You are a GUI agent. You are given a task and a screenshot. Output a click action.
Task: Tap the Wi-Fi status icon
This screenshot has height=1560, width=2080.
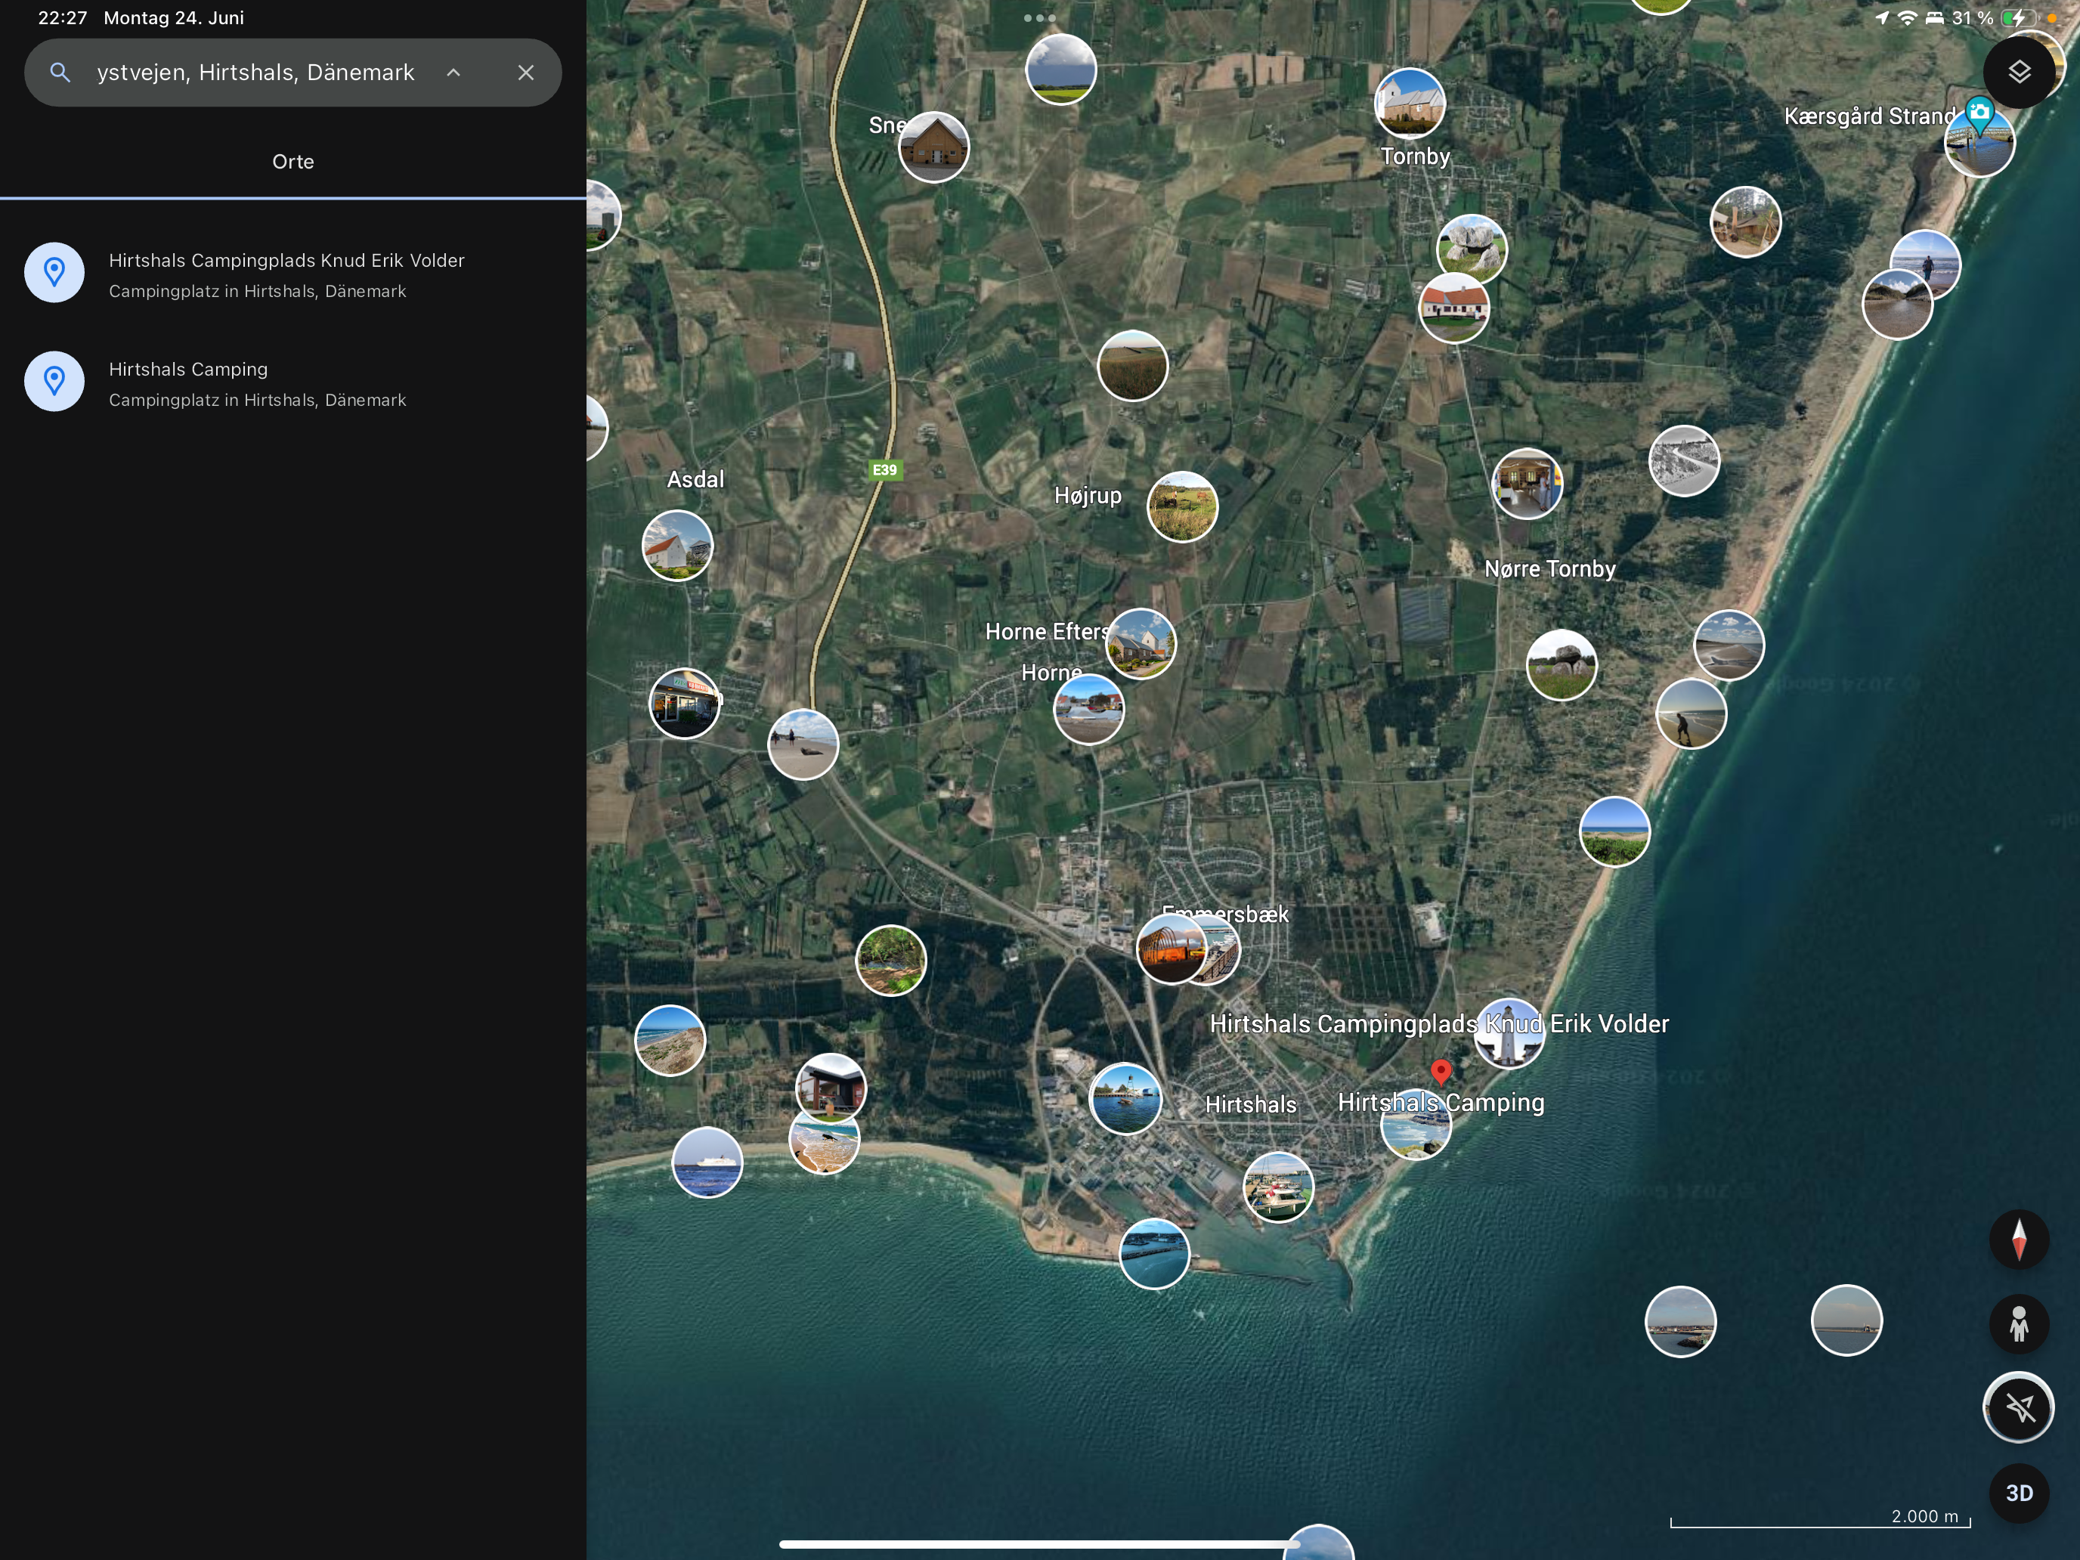coord(1907,18)
